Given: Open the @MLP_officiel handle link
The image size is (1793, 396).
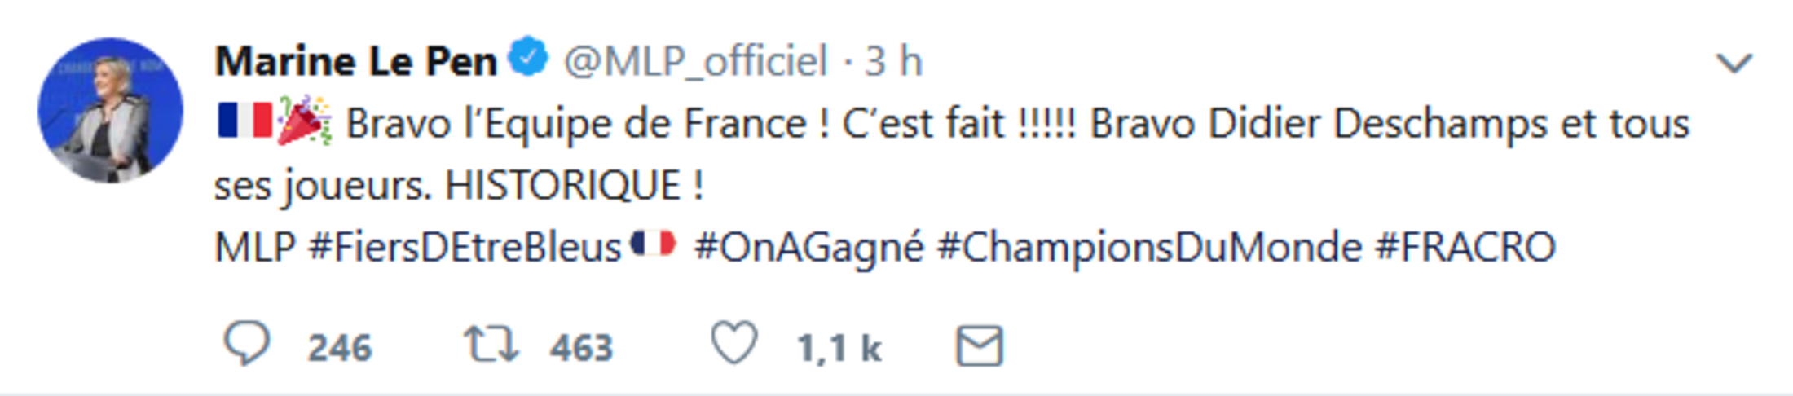Looking at the screenshot, I should click(695, 62).
